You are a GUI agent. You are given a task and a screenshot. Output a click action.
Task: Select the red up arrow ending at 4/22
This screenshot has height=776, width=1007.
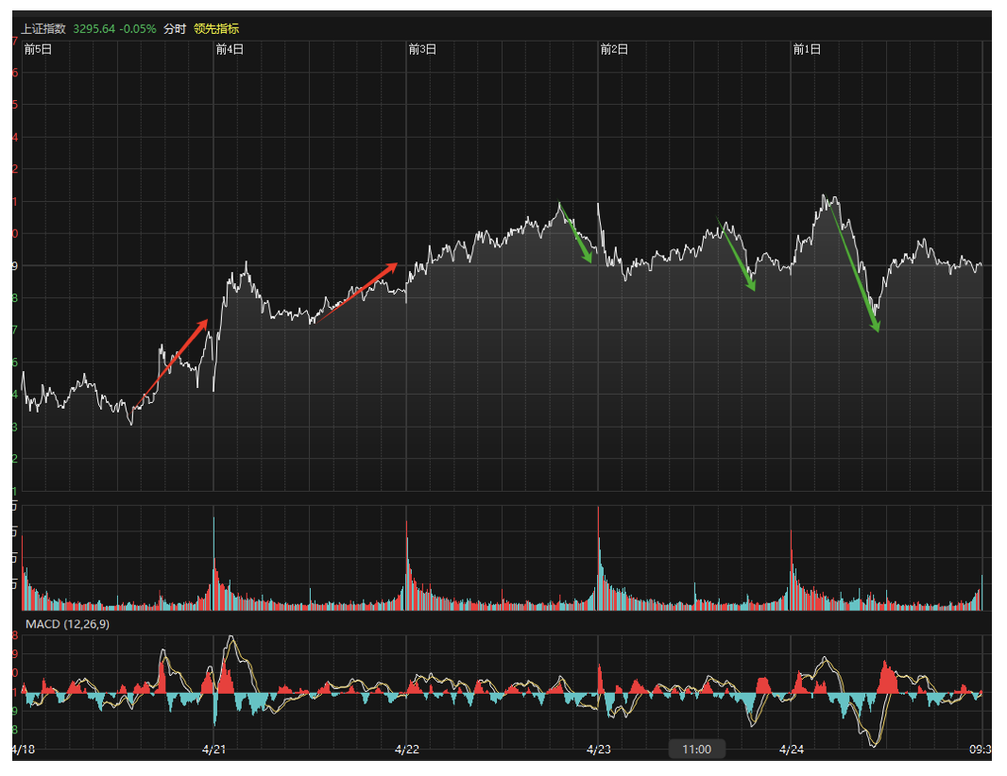357,293
